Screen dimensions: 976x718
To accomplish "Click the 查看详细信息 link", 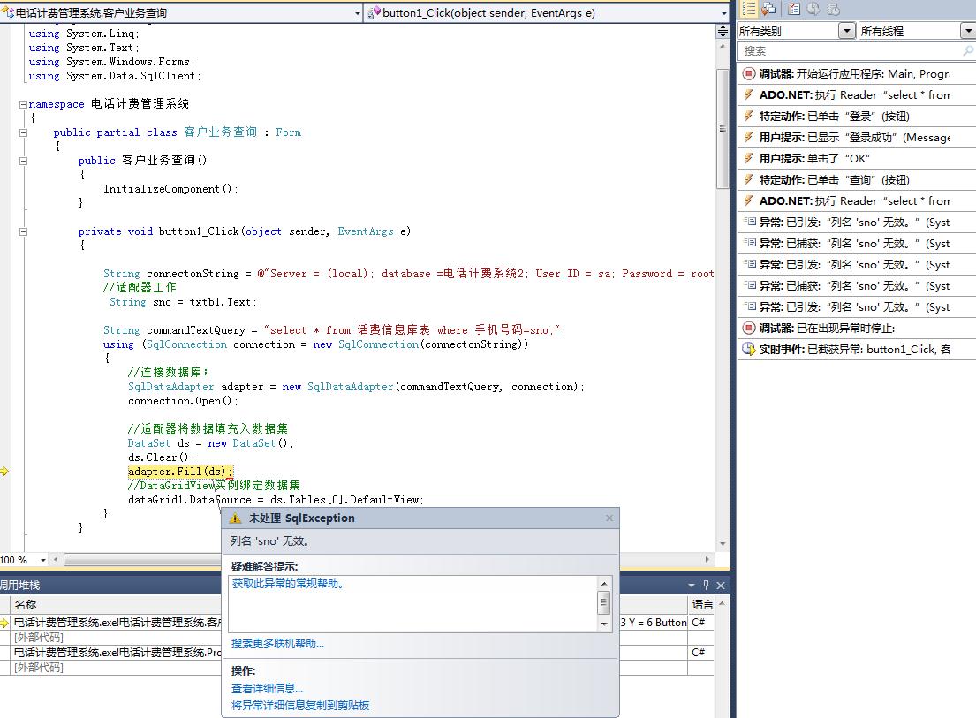I will [x=267, y=688].
